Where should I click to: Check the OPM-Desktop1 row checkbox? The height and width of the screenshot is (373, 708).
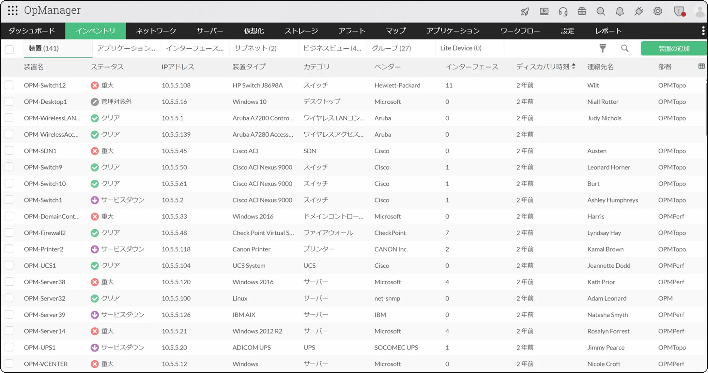coord(9,101)
